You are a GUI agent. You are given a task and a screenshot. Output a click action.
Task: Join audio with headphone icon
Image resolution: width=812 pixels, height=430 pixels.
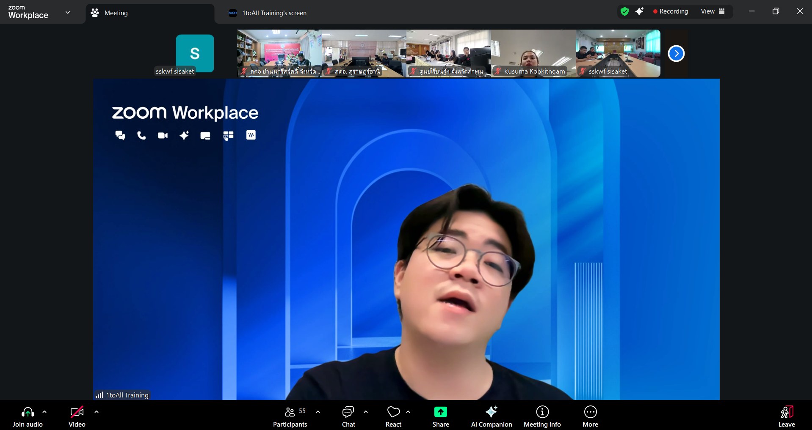click(28, 416)
